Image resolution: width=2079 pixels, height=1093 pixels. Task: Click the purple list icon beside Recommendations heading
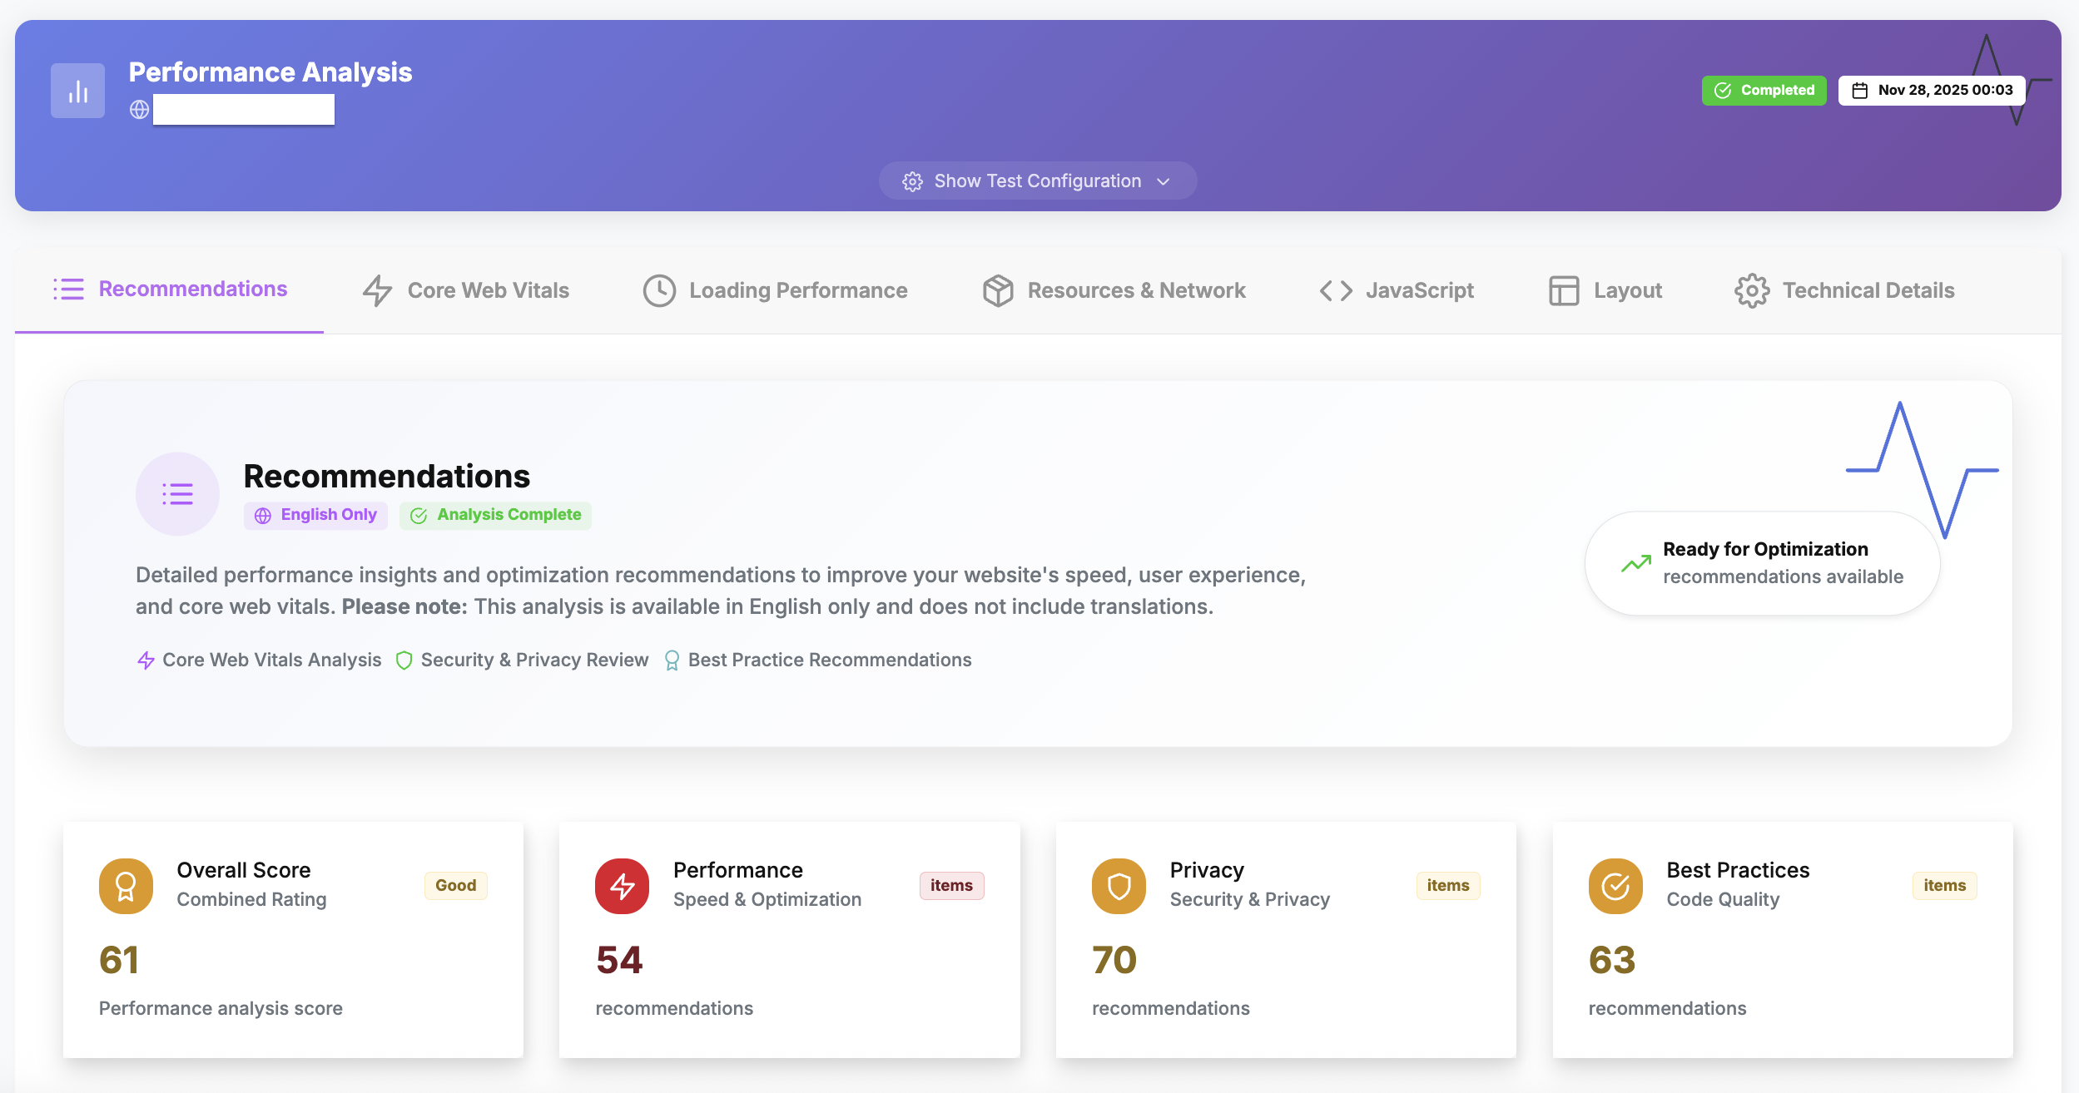coord(177,494)
